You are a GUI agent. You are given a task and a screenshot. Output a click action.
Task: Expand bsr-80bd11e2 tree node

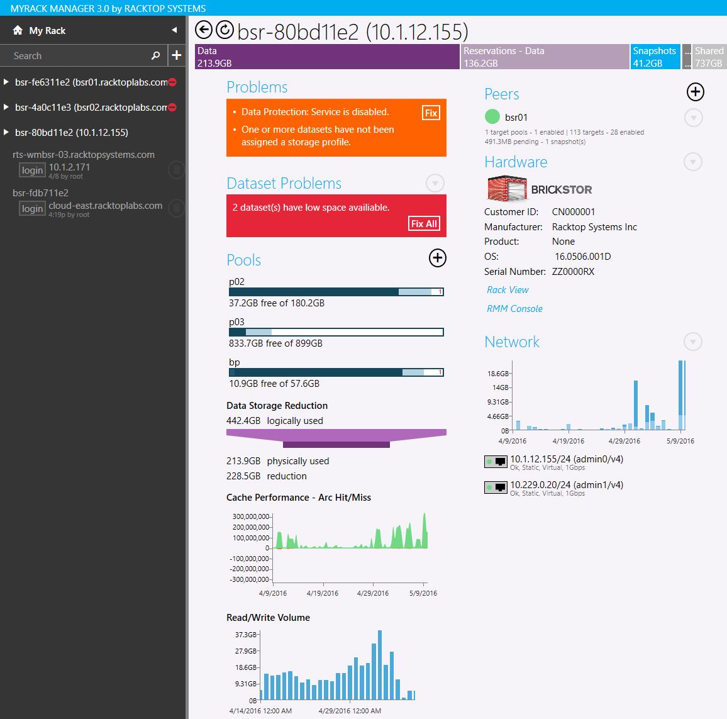click(x=6, y=132)
